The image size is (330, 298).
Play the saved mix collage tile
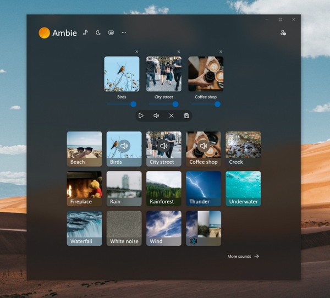[204, 228]
